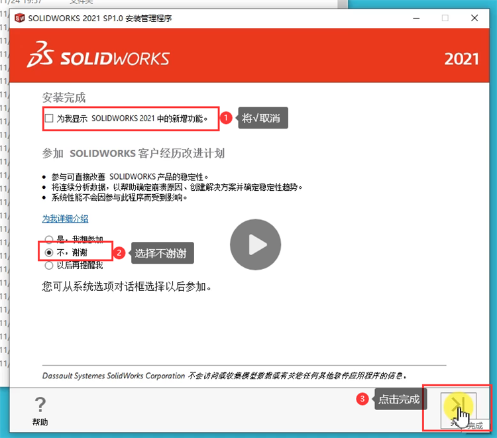The width and height of the screenshot is (497, 438).
Task: Close the installation manager window
Action: pos(474,18)
